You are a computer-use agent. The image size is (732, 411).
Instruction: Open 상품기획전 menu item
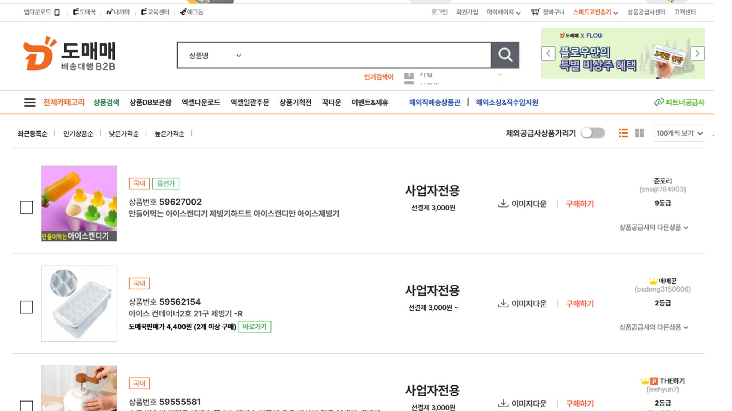pos(295,102)
